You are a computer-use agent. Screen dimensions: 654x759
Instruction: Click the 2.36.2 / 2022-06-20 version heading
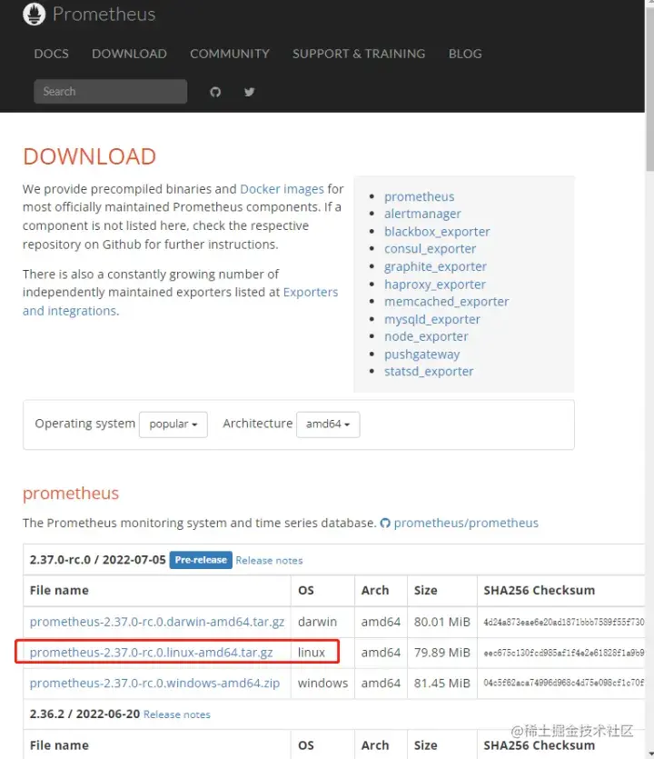tap(84, 714)
